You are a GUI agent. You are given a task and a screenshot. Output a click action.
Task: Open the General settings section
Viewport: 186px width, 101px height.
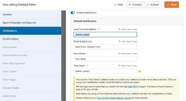coord(31,14)
